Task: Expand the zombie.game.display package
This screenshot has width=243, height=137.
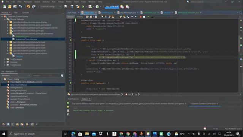Action: (8, 22)
